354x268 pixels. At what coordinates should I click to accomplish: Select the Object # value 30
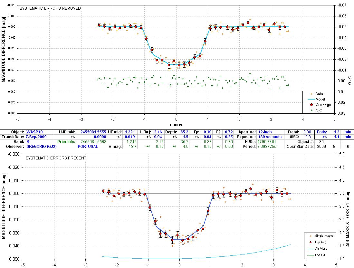321,141
